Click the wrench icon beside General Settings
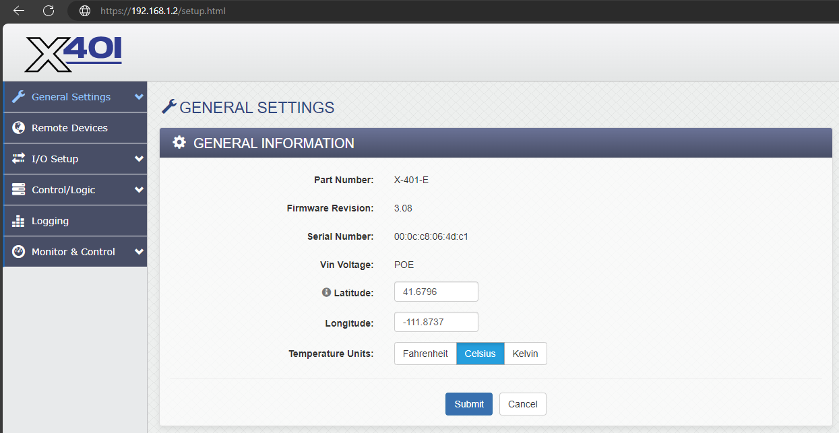 click(20, 96)
